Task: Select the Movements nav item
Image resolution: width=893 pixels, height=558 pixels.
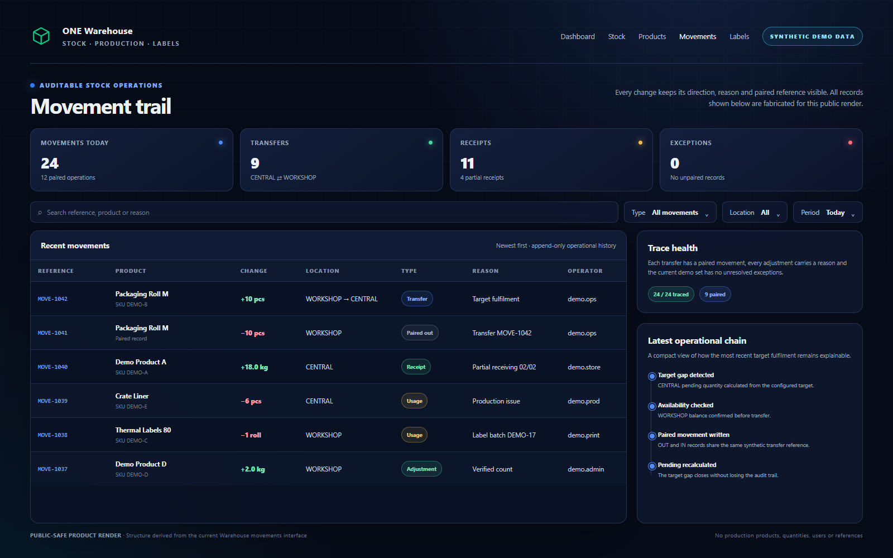Action: pyautogui.click(x=698, y=36)
